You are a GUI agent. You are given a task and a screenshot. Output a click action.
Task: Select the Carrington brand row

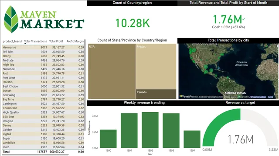(43, 104)
